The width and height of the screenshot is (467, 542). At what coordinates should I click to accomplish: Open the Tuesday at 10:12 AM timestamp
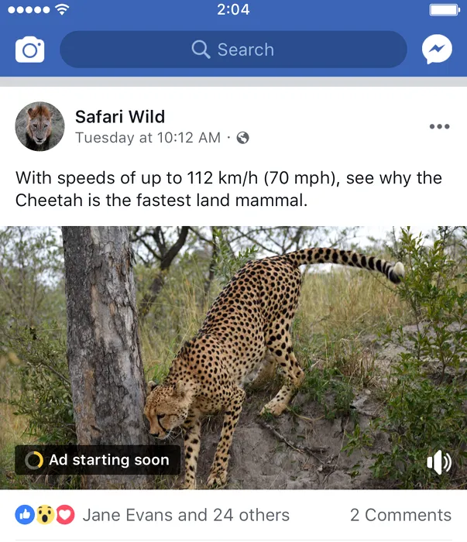click(x=148, y=138)
